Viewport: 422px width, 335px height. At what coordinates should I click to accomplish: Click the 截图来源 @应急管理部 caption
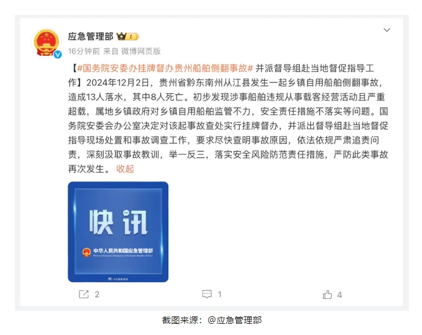212,320
